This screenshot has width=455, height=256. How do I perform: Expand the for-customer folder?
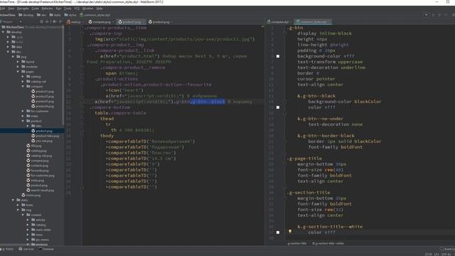point(23,111)
